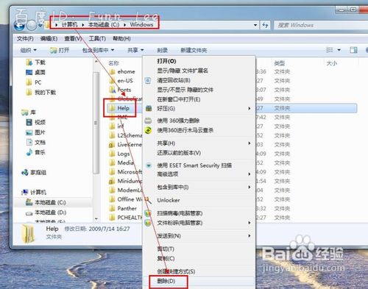
Task: Click the refresh button beside address bar
Action: click(265, 25)
